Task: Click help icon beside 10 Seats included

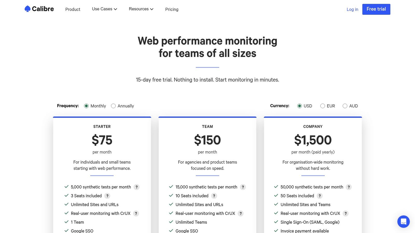Action: [x=214, y=196]
